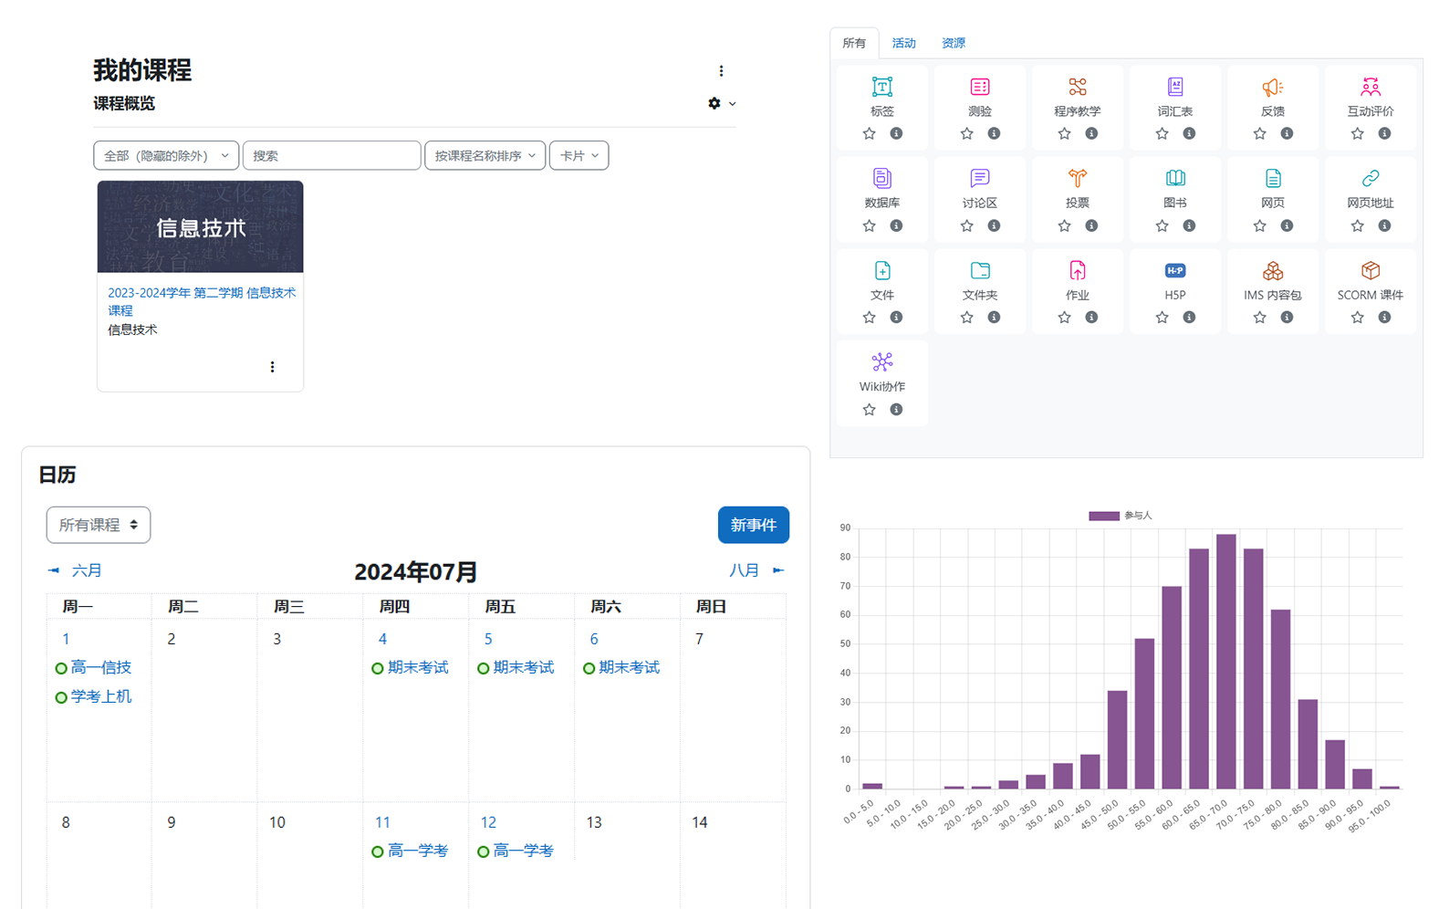Switch to the 活动 tab
Viewport: 1449px width, 909px height.
point(903,43)
